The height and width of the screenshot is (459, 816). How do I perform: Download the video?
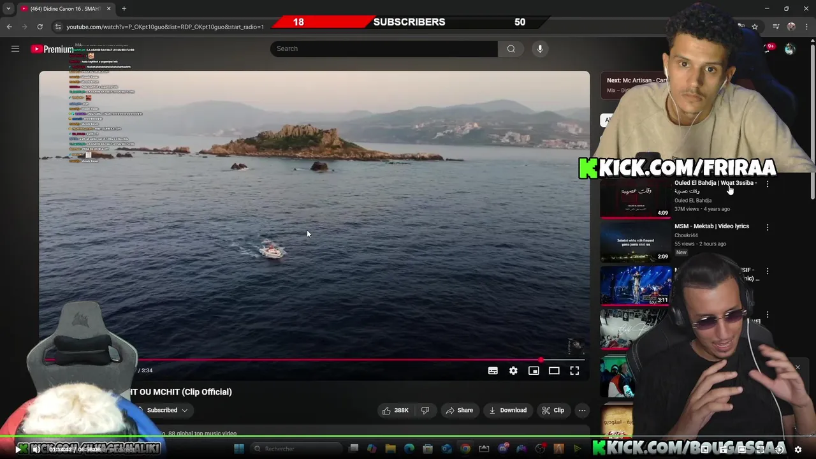point(507,411)
